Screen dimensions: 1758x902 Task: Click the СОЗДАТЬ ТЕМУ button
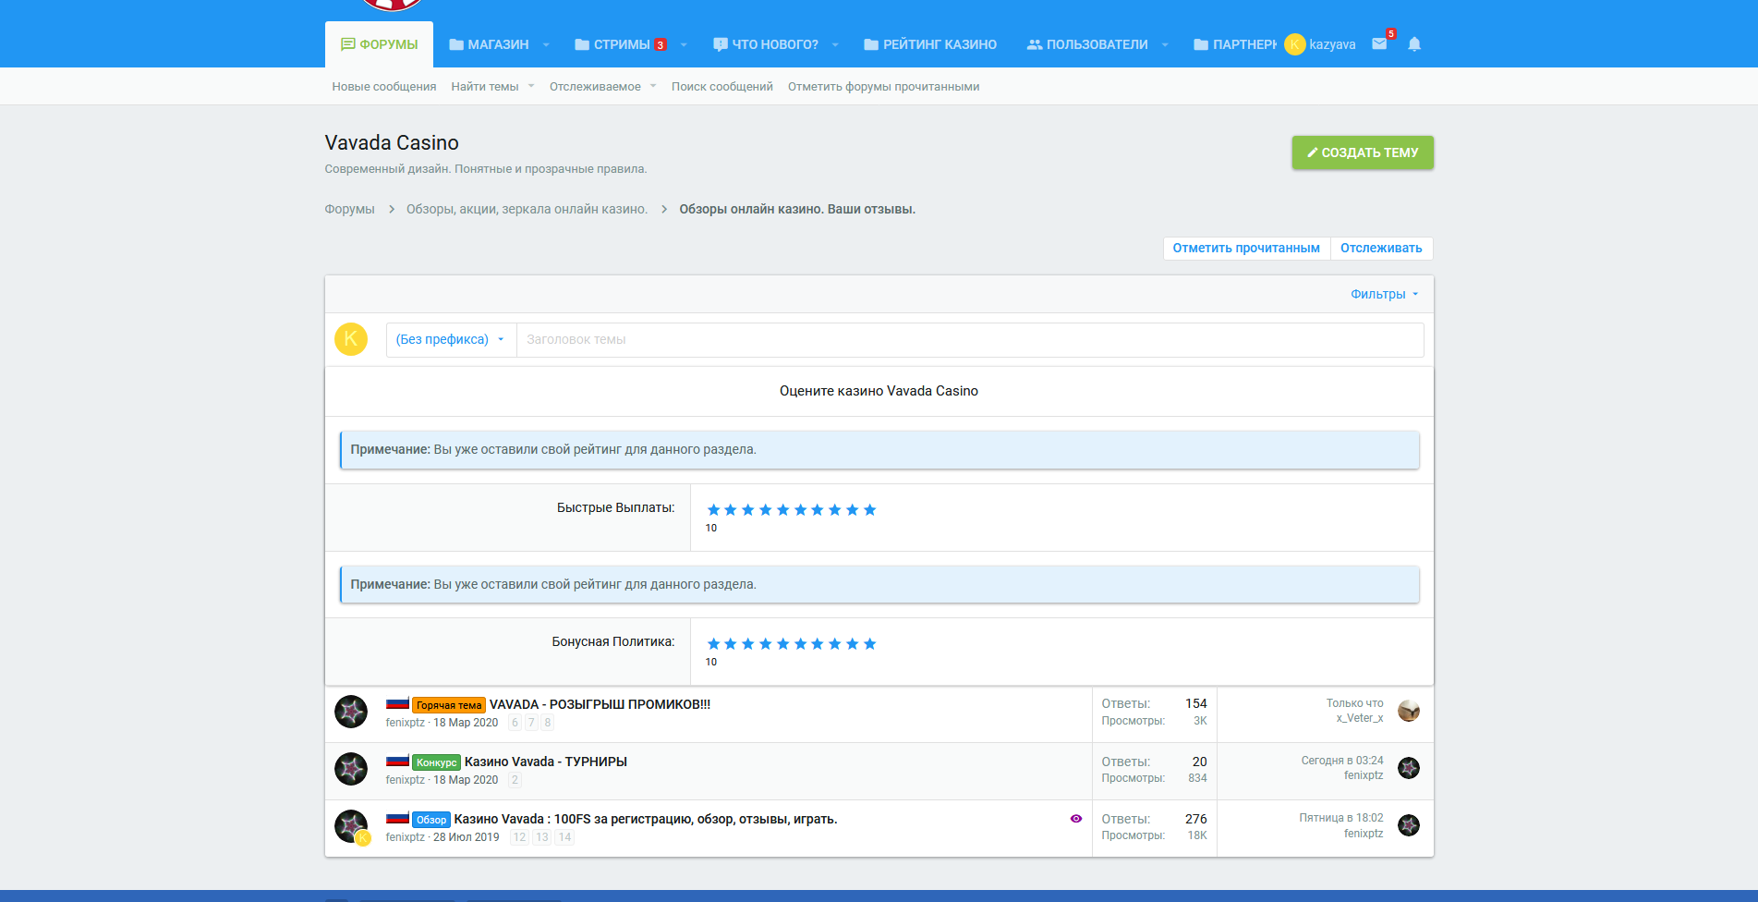point(1363,152)
